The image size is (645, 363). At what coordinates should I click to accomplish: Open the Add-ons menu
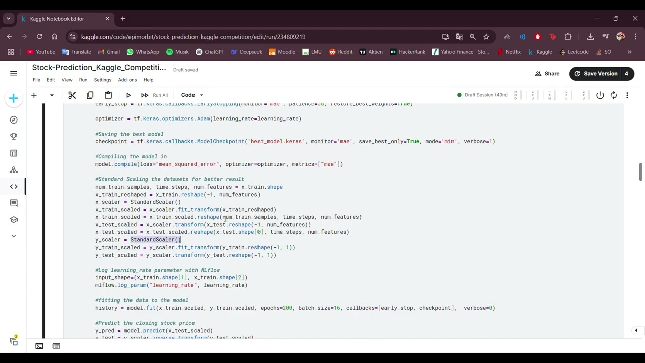pos(127,80)
